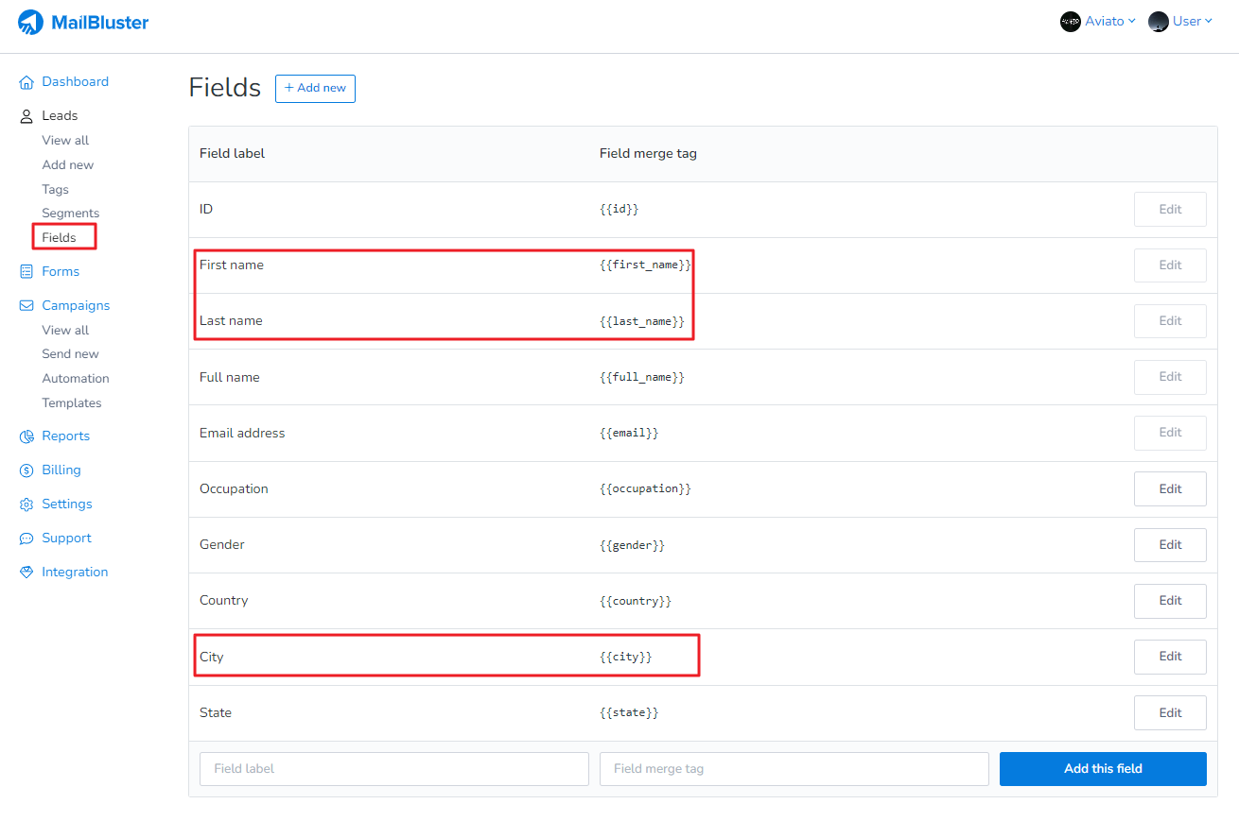Click the blue Add this field button
This screenshot has height=821, width=1239.
click(1103, 769)
